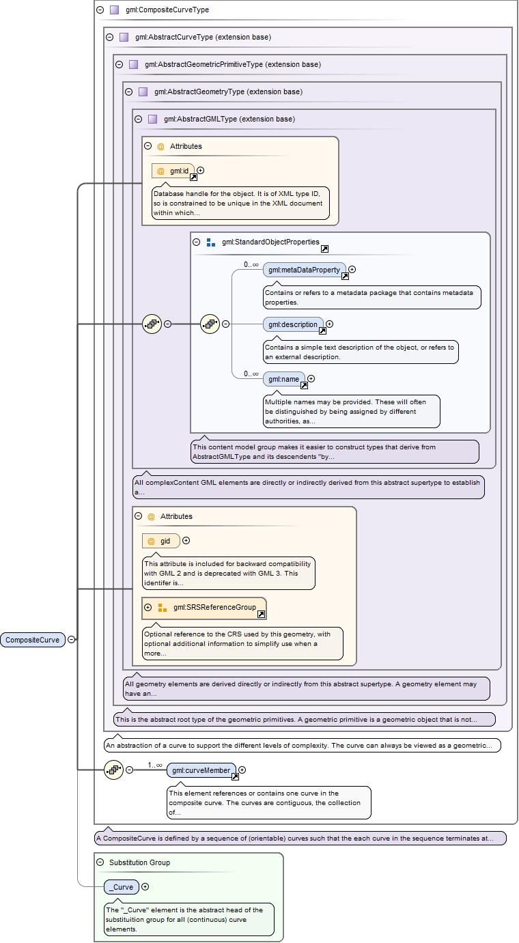Follow gml:description reference arrow icon
The height and width of the screenshot is (943, 519).
[x=322, y=330]
